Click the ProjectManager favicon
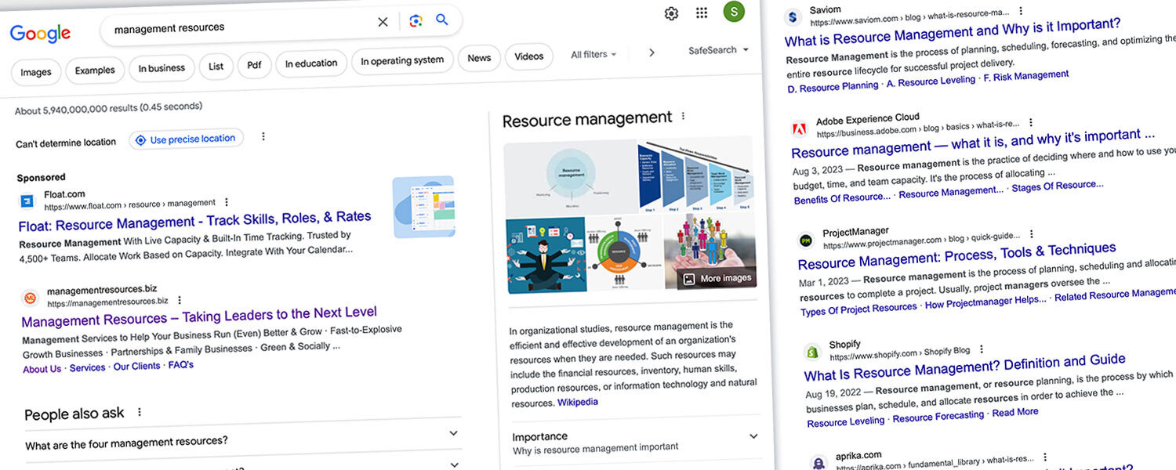 click(806, 240)
